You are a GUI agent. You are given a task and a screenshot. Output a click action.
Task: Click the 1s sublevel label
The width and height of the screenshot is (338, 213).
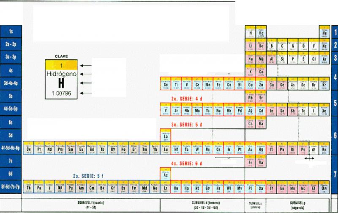[x=11, y=32]
